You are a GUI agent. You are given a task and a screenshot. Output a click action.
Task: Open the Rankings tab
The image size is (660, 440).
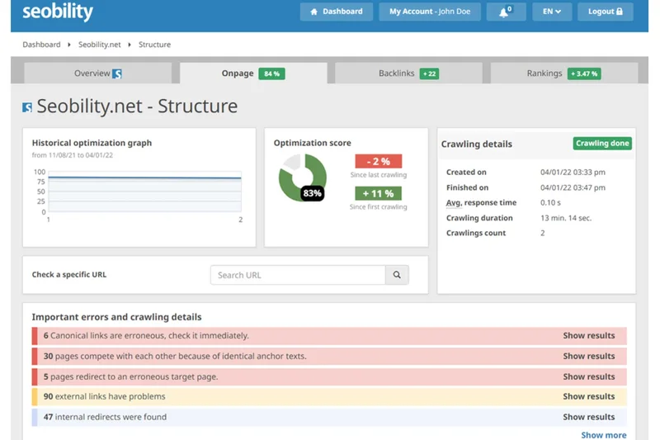tap(563, 73)
